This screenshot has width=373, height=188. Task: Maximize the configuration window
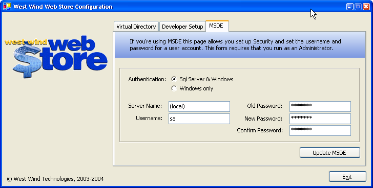point(358,7)
